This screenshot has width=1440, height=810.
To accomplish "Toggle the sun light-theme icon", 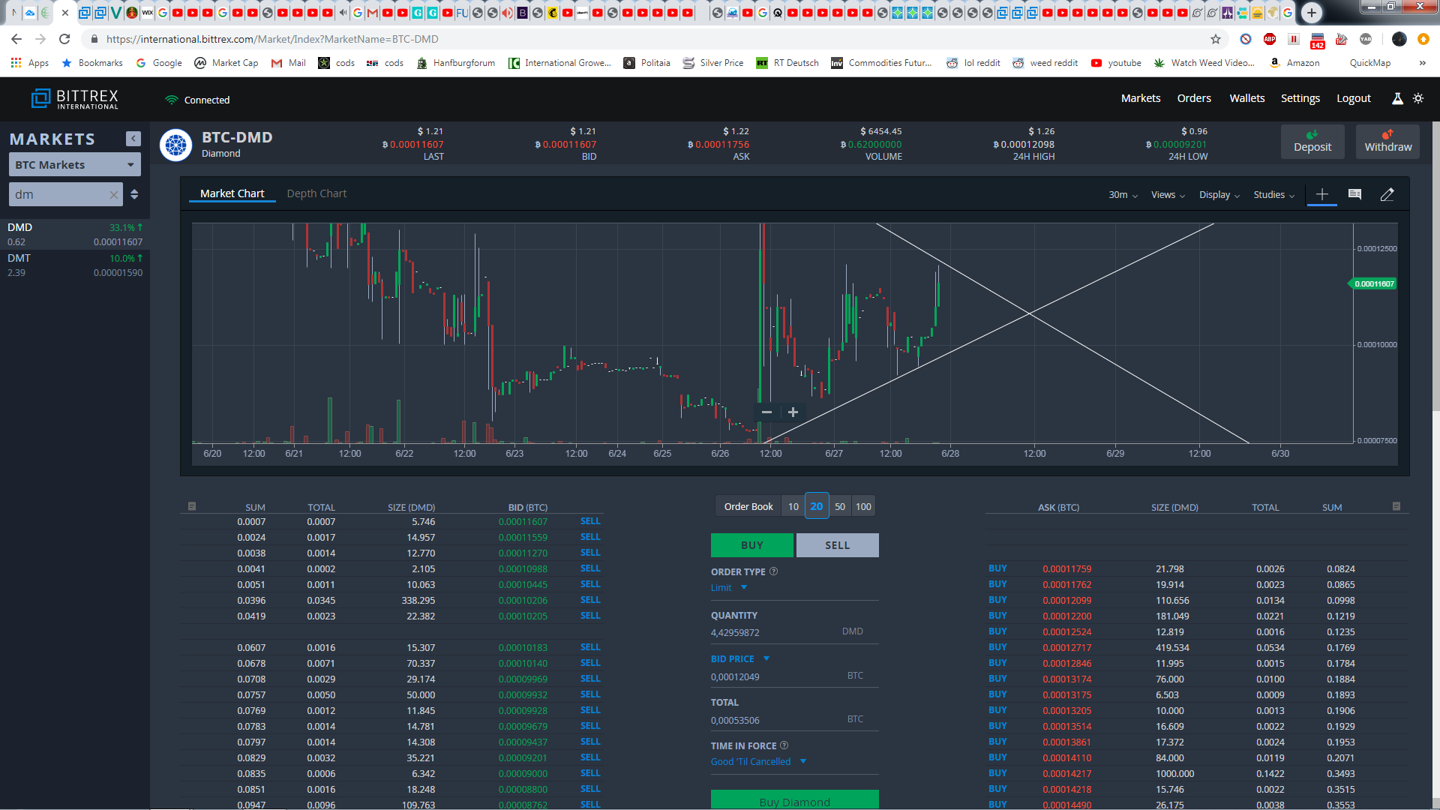I will coord(1418,98).
